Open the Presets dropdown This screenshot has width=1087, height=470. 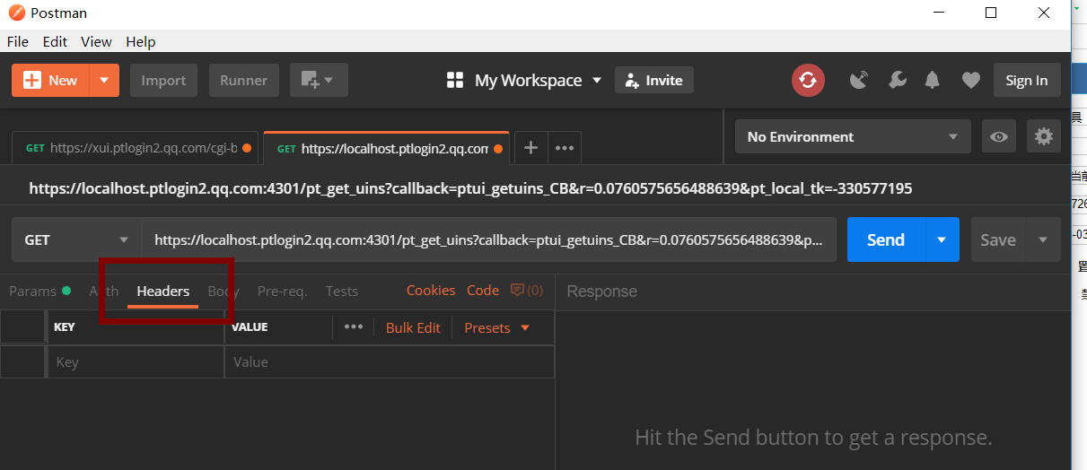pos(497,328)
